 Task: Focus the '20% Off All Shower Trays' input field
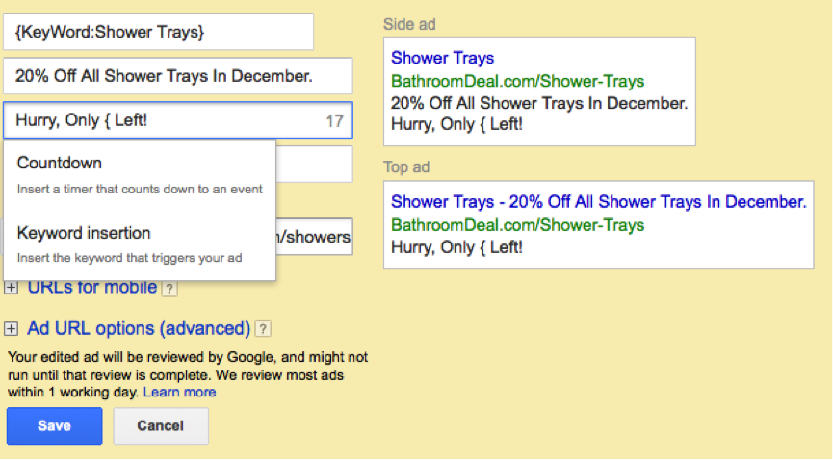point(178,76)
